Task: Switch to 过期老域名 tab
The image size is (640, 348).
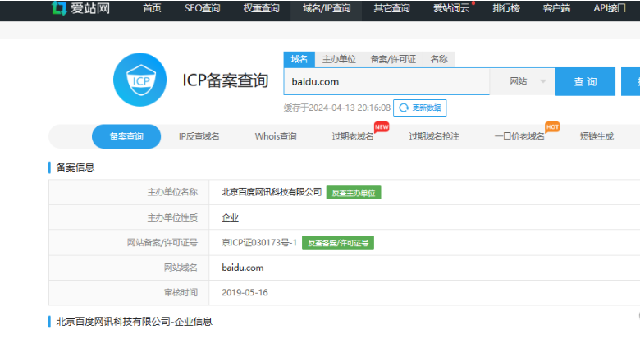Action: pos(353,136)
